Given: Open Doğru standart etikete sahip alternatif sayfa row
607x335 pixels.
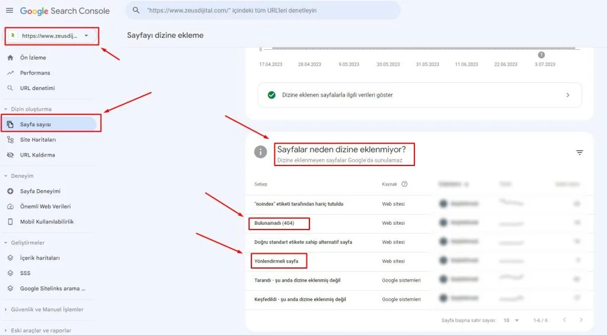Looking at the screenshot, I should click(420, 242).
